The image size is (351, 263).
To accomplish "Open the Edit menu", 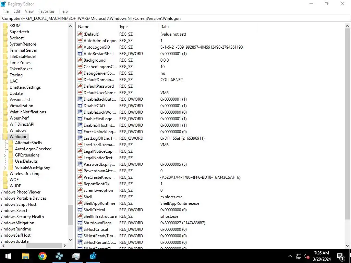I will coord(17,11).
